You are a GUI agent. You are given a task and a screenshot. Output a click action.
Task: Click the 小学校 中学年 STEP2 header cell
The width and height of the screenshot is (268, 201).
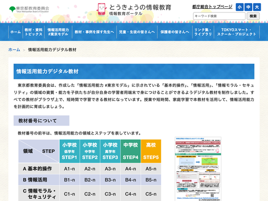(x=90, y=151)
